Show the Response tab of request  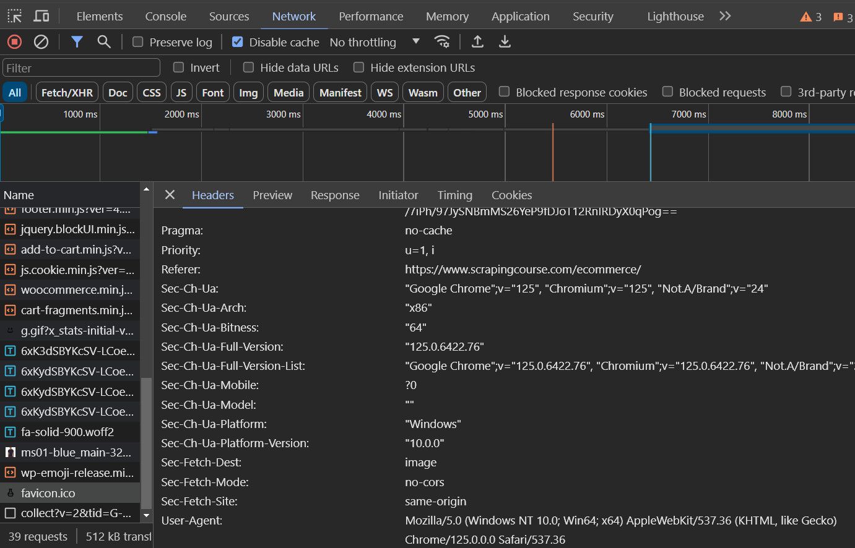[x=335, y=195]
